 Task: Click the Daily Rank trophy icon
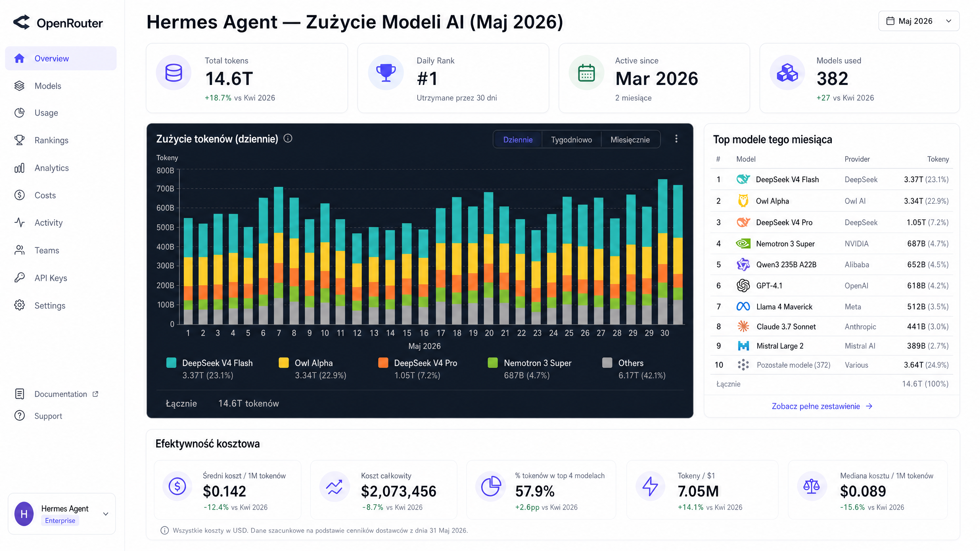pos(386,72)
